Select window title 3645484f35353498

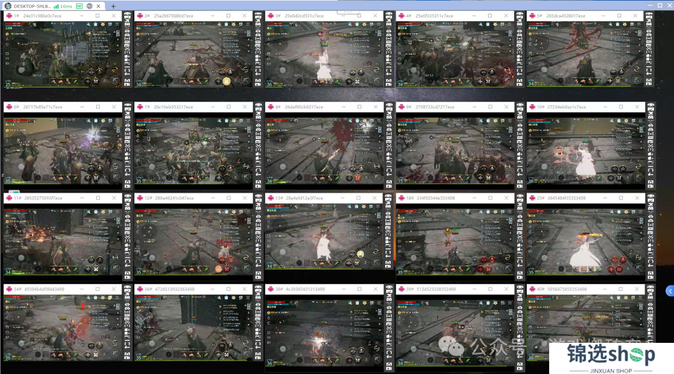(567, 198)
